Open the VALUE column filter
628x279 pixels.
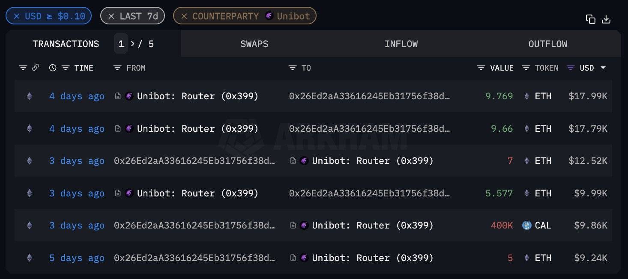point(481,68)
